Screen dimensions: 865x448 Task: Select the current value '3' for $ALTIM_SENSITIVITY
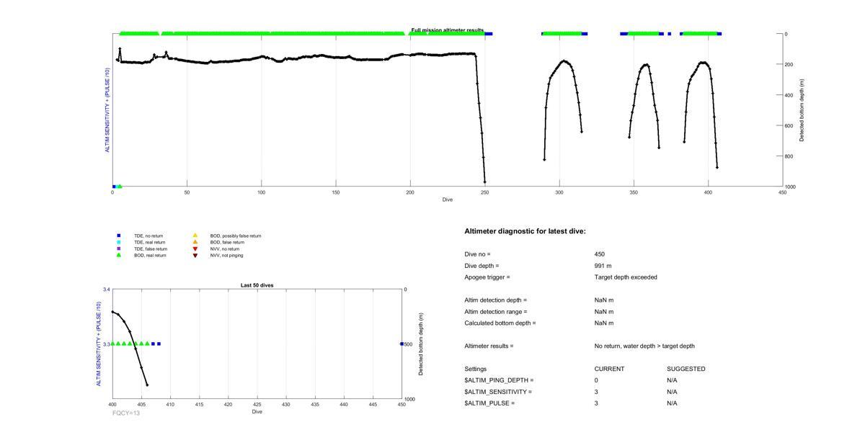[x=597, y=392]
